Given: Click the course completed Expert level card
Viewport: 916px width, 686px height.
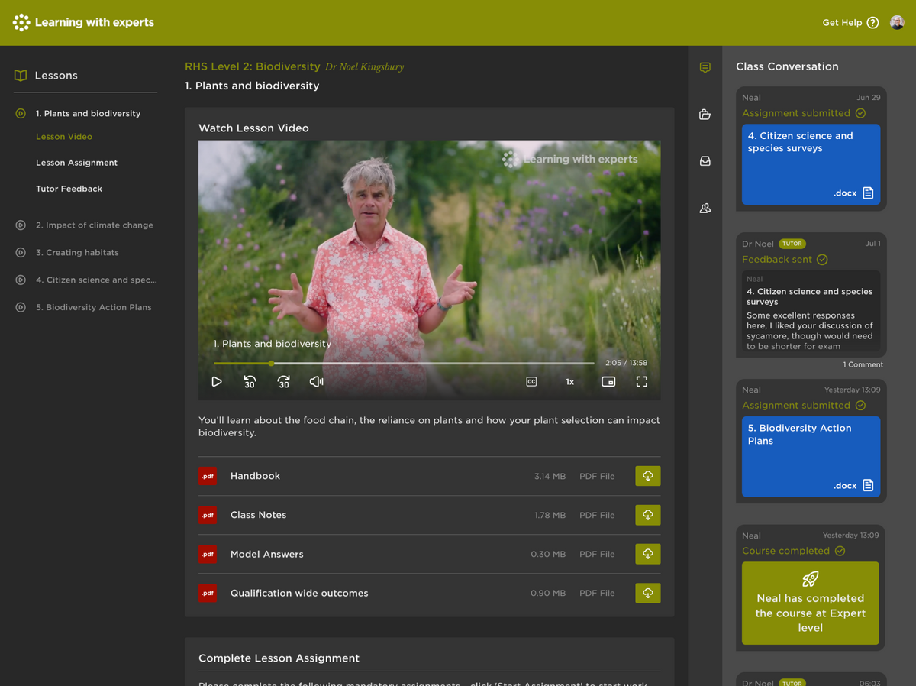Looking at the screenshot, I should [811, 603].
